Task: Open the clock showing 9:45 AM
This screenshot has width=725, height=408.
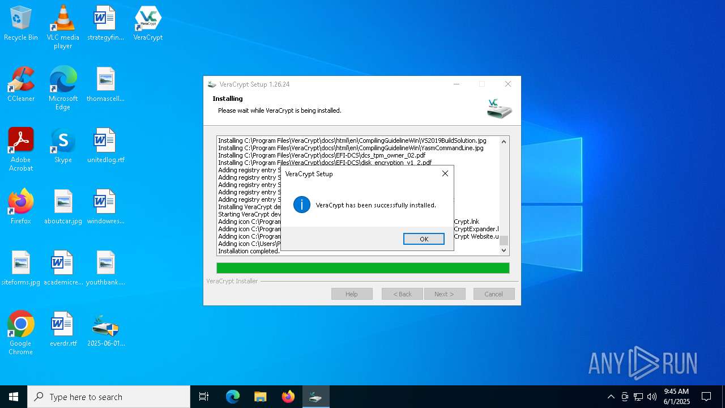Action: [676, 397]
